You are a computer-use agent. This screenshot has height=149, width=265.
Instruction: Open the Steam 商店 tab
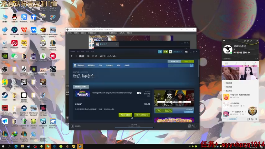82,56
